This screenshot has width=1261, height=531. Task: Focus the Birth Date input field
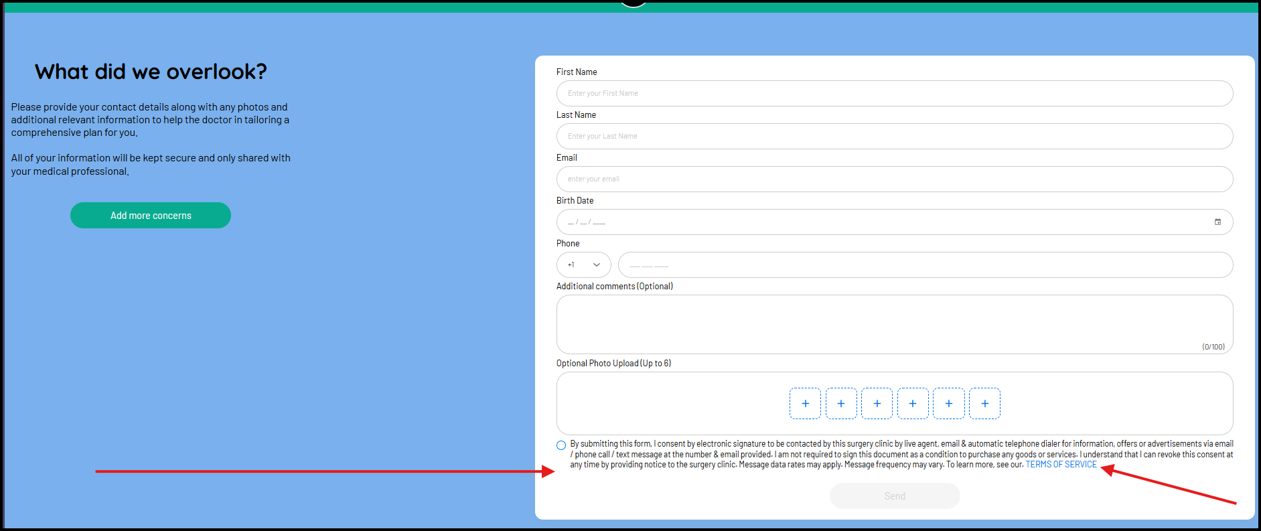pyautogui.click(x=895, y=222)
